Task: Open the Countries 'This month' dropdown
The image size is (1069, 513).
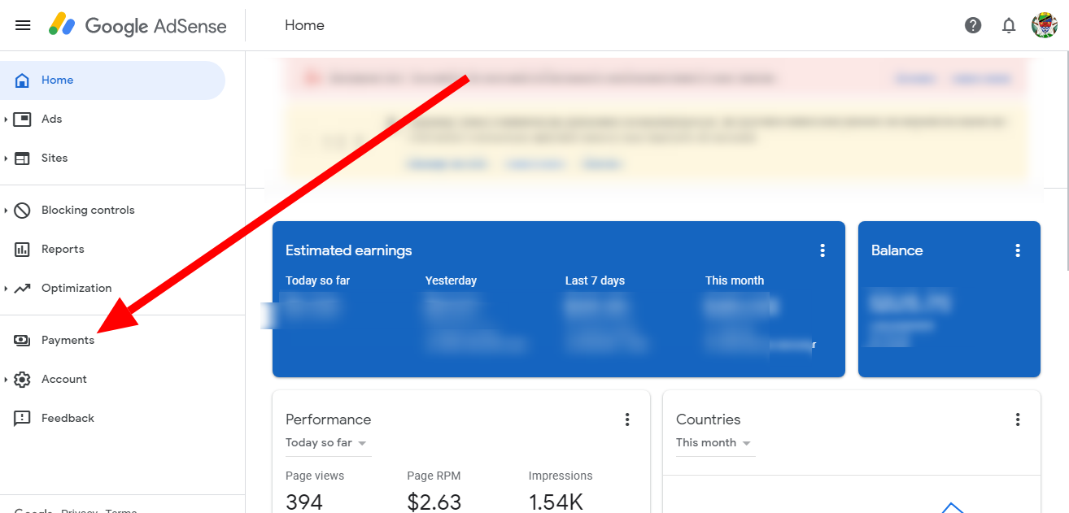Action: (715, 443)
